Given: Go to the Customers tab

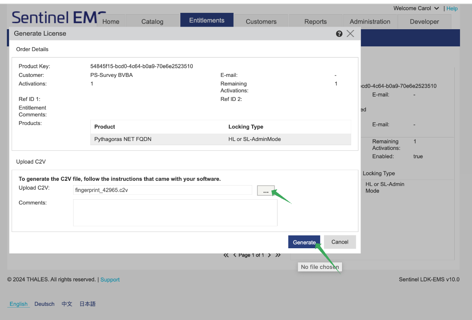Looking at the screenshot, I should coord(261,21).
